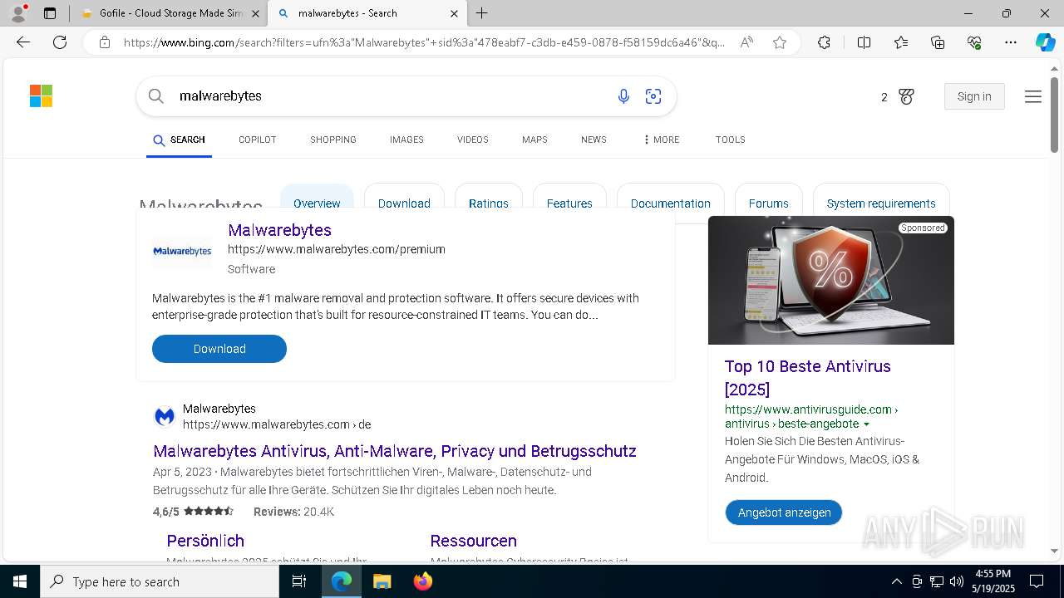Open Windows Start menu

20,581
